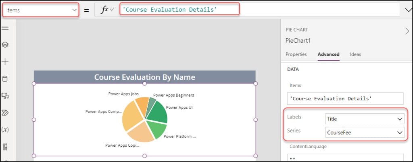
Task: Click the Power Apps Jobs... pie slice
Action: (142, 106)
